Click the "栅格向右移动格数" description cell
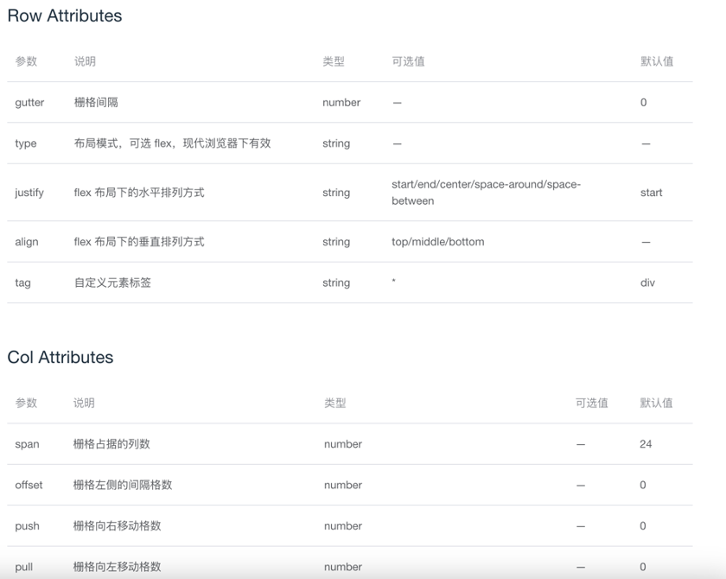 point(118,526)
